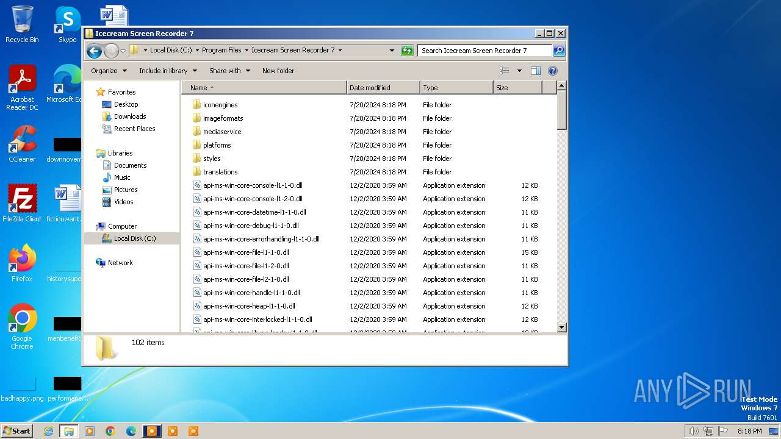Image resolution: width=781 pixels, height=439 pixels.
Task: Select api-ms-win-core-debug-l1-1-0.dll file
Action: (x=251, y=226)
